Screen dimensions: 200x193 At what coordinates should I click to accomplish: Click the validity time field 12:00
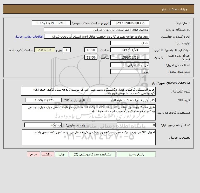coord(91,57)
